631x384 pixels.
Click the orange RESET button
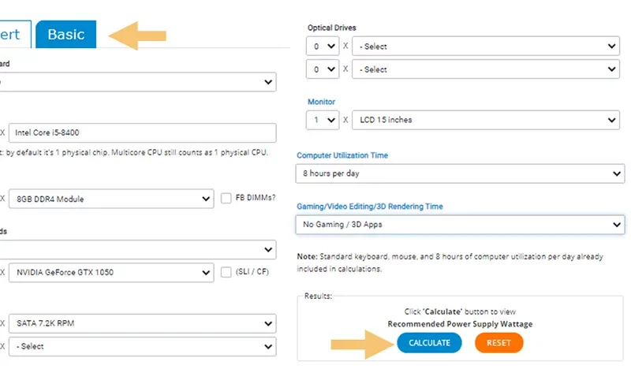[498, 342]
